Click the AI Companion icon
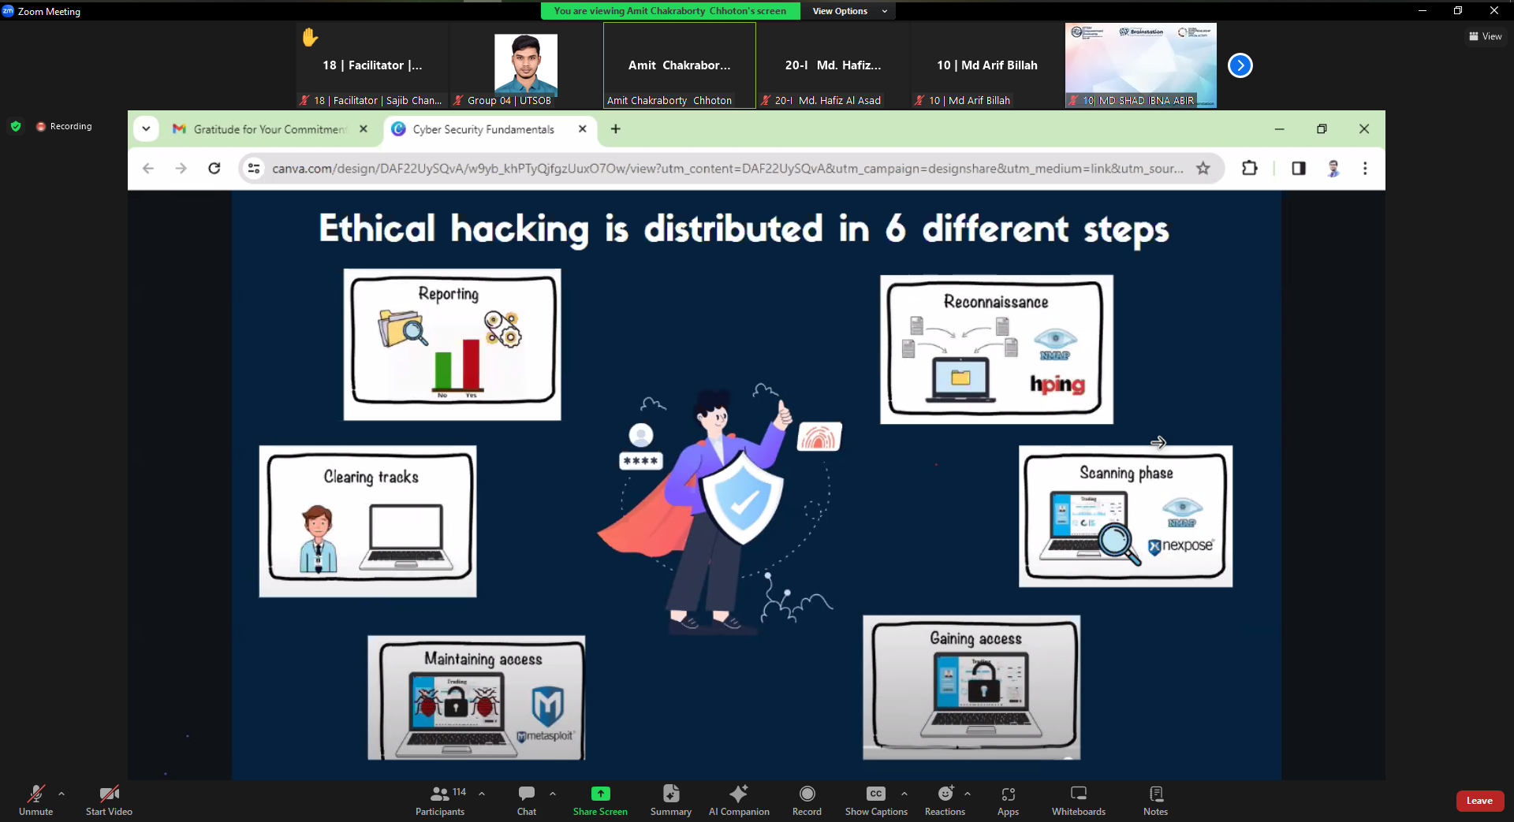Viewport: 1514px width, 822px height. (x=738, y=800)
